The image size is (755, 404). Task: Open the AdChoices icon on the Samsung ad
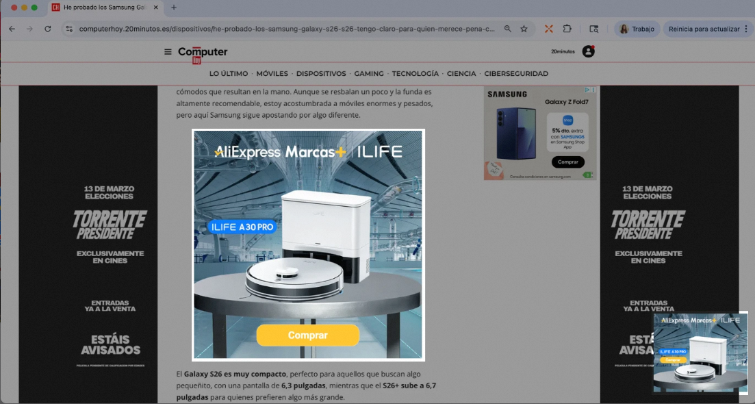tap(587, 90)
